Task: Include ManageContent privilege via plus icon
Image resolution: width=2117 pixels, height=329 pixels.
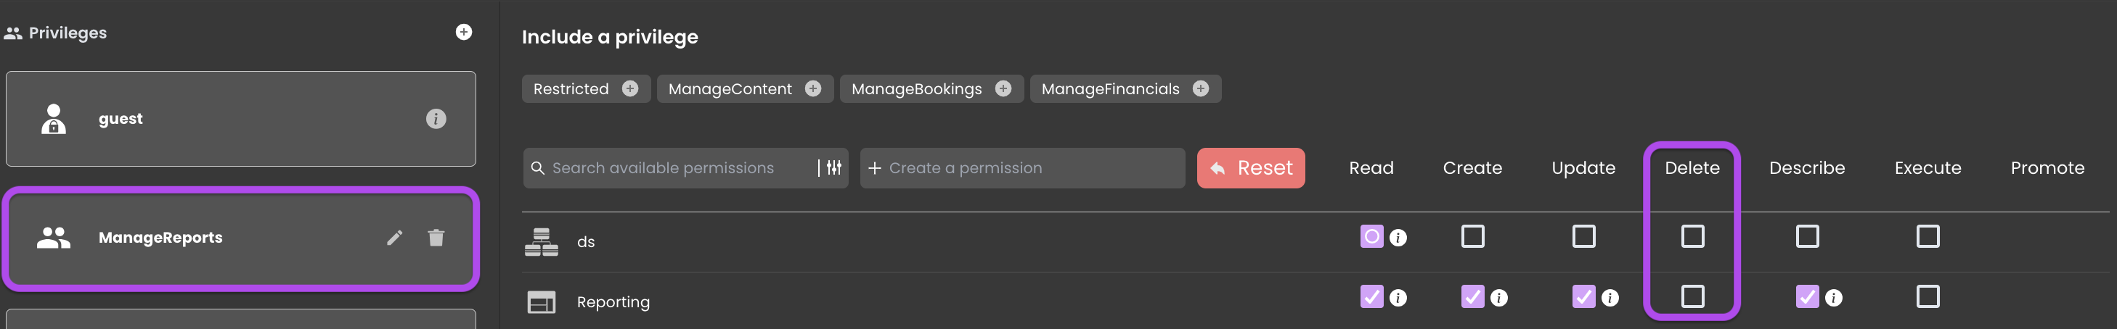Action: point(813,88)
